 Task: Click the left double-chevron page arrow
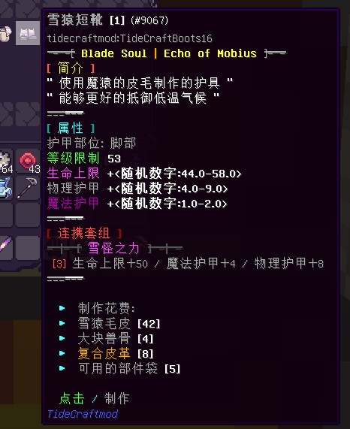tap(6, 114)
